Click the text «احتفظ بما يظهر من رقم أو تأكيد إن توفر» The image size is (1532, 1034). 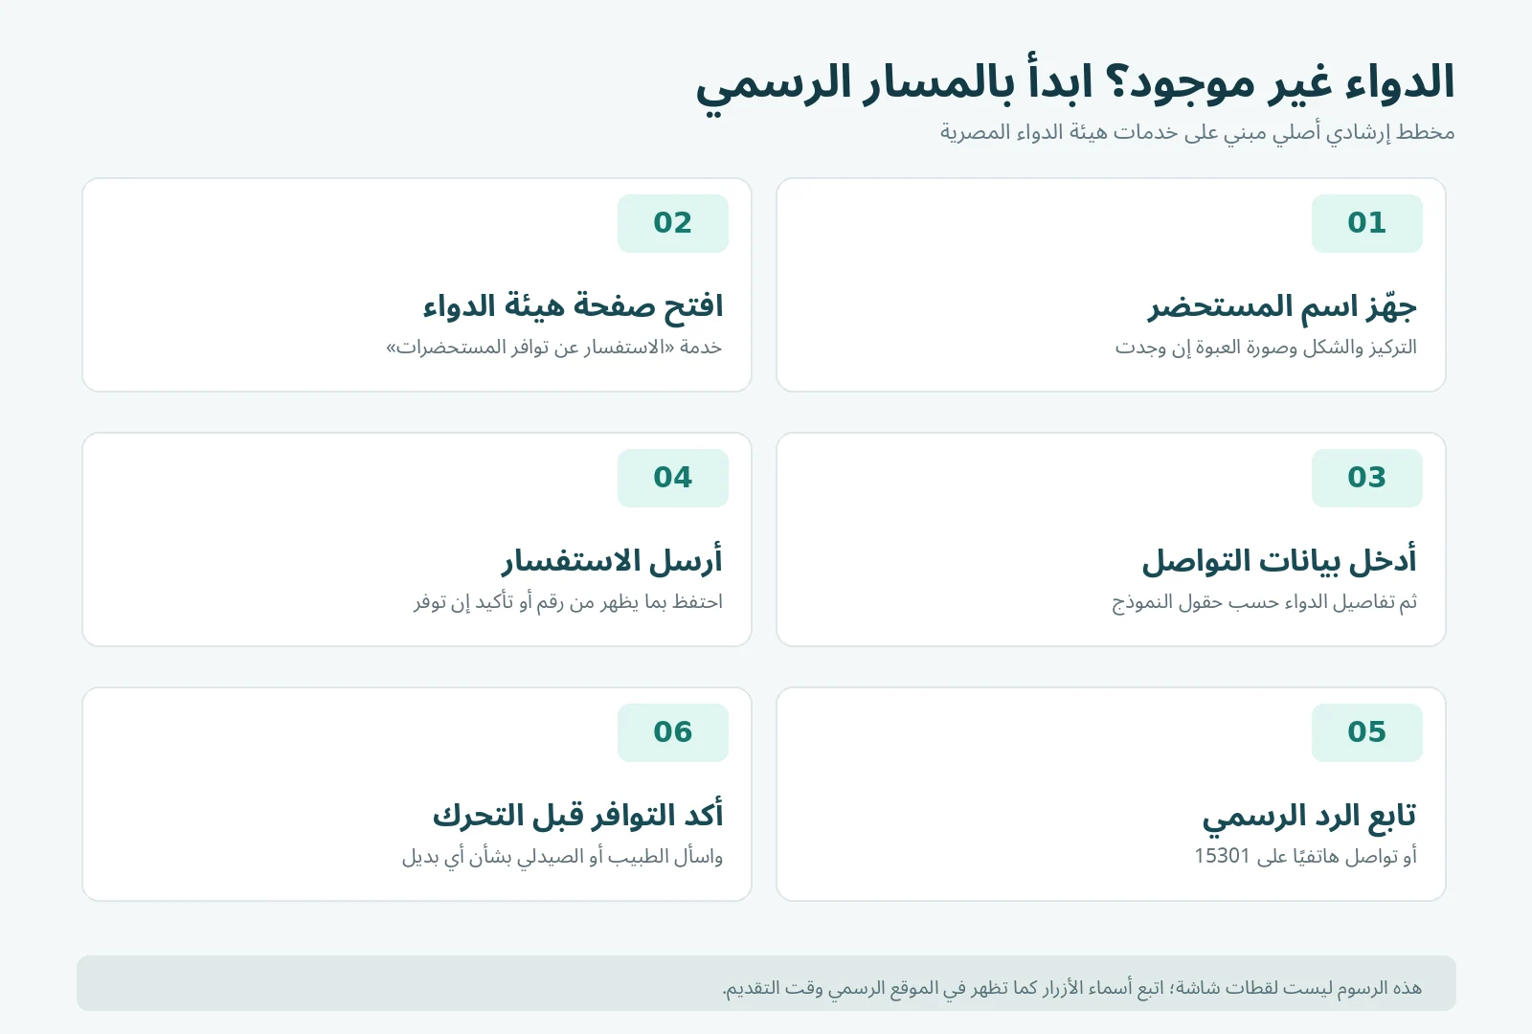pos(569,602)
